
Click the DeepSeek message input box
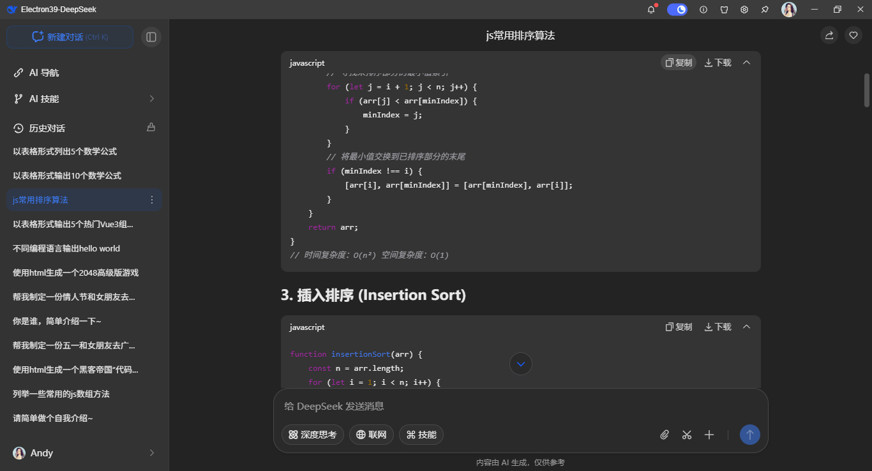447,406
